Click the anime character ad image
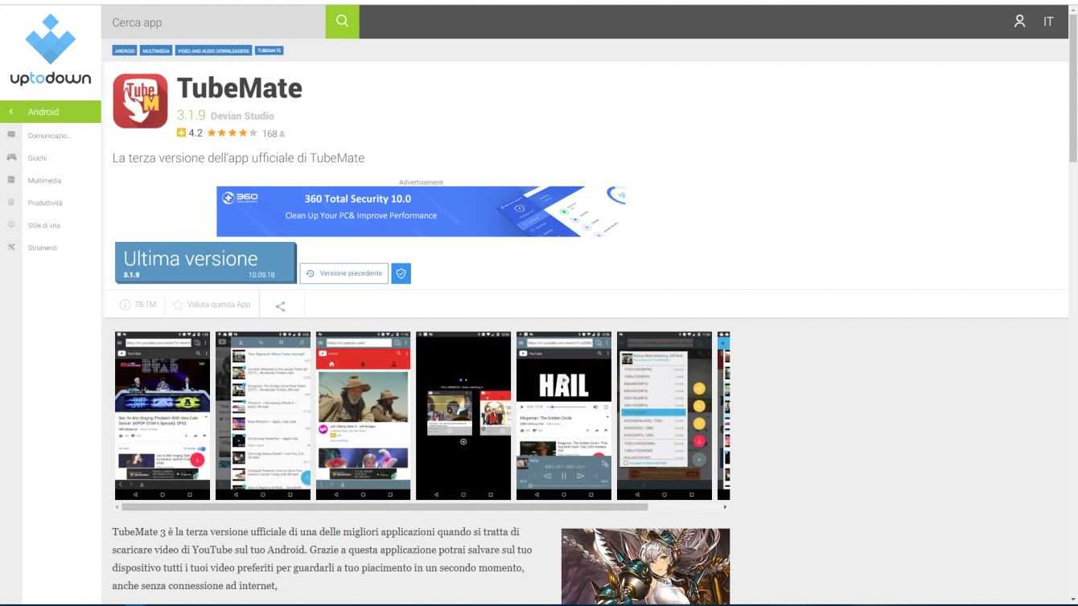 645,566
